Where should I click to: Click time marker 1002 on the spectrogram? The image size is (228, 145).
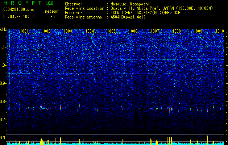(x=46, y=31)
